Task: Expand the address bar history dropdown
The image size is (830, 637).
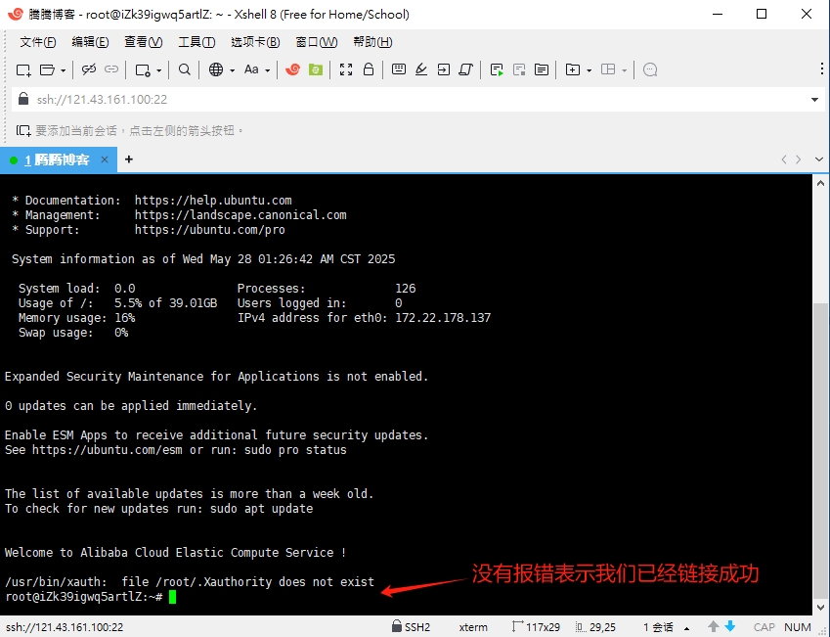Action: 815,100
